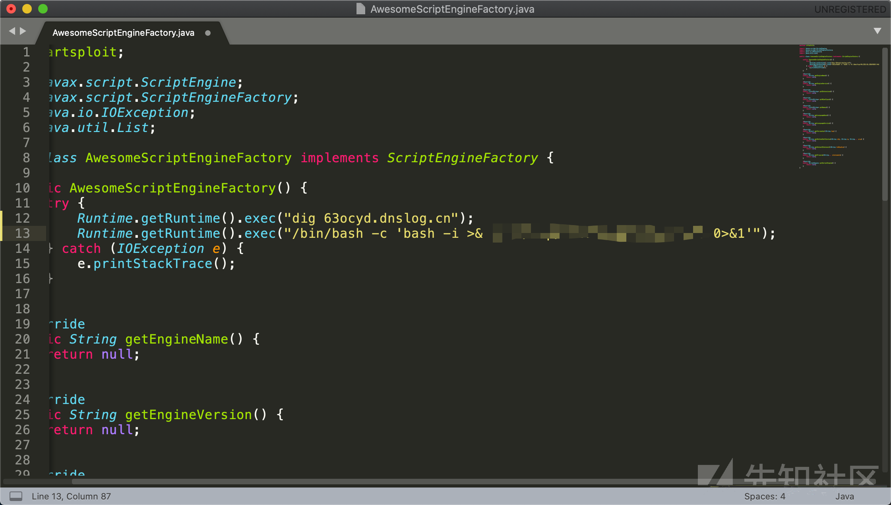891x505 pixels.
Task: Click the text "dig 63ocyd.dnslog.cn" string
Action: click(x=371, y=218)
